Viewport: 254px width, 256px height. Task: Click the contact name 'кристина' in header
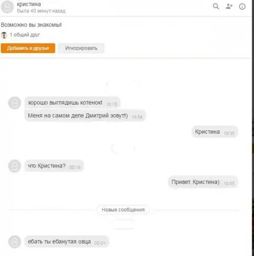pos(29,4)
